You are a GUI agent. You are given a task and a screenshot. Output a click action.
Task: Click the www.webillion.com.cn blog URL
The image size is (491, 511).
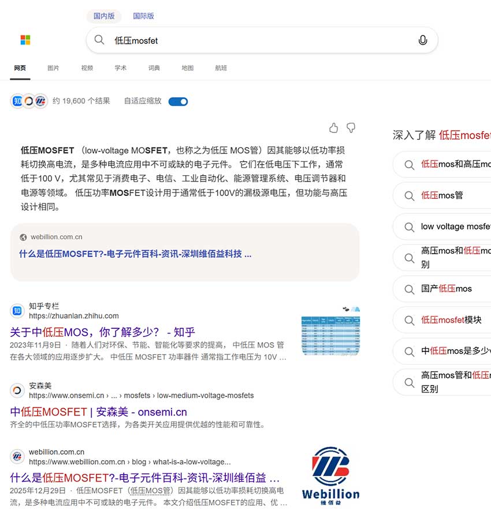(x=130, y=462)
